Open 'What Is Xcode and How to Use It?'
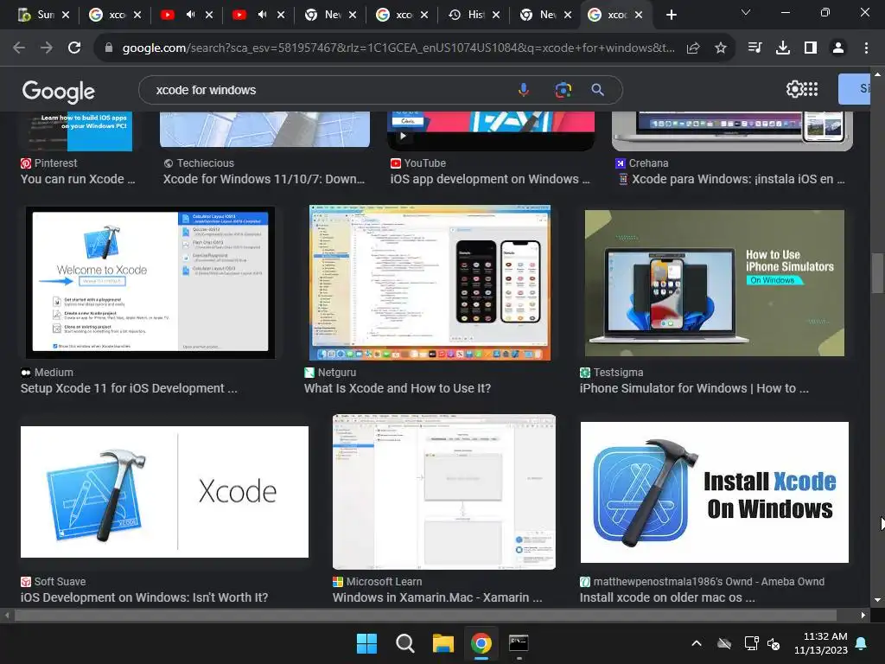This screenshot has width=885, height=664. click(x=398, y=388)
